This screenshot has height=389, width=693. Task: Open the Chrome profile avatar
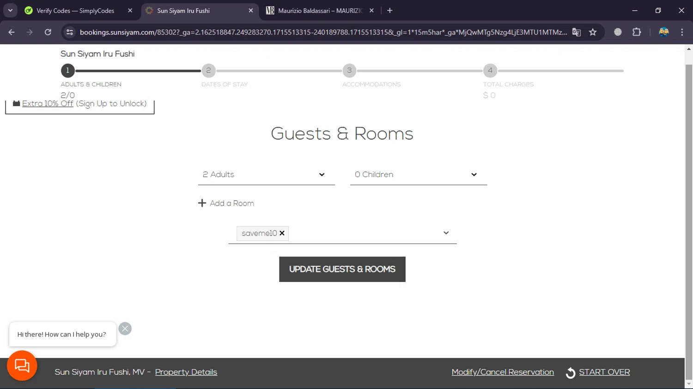tap(664, 32)
